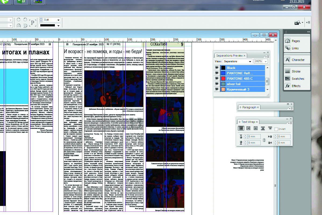
Task: Expand the 1 pt stroke weight dropdown
Action: click(x=58, y=20)
